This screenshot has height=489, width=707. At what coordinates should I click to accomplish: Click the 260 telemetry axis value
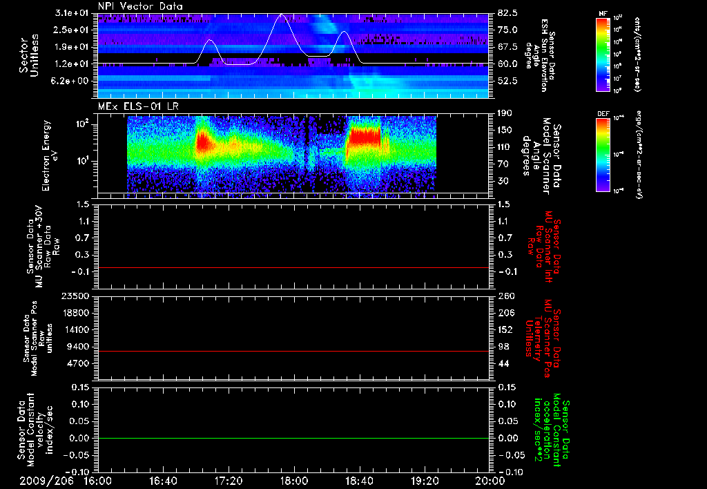(x=506, y=296)
